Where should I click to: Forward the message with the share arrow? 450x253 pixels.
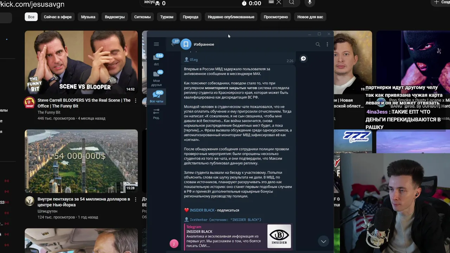(303, 59)
